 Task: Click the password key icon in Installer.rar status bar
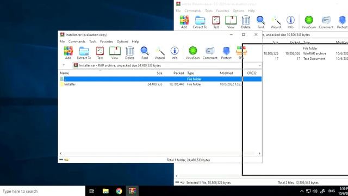[x=66, y=160]
